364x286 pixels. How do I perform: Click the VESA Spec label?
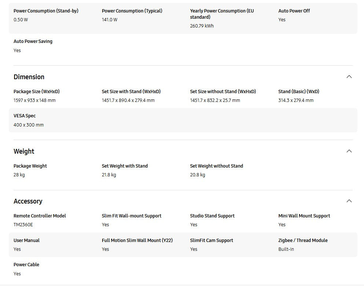pyautogui.click(x=25, y=116)
